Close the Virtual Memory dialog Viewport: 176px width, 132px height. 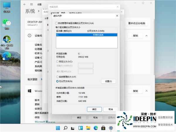click(117, 16)
